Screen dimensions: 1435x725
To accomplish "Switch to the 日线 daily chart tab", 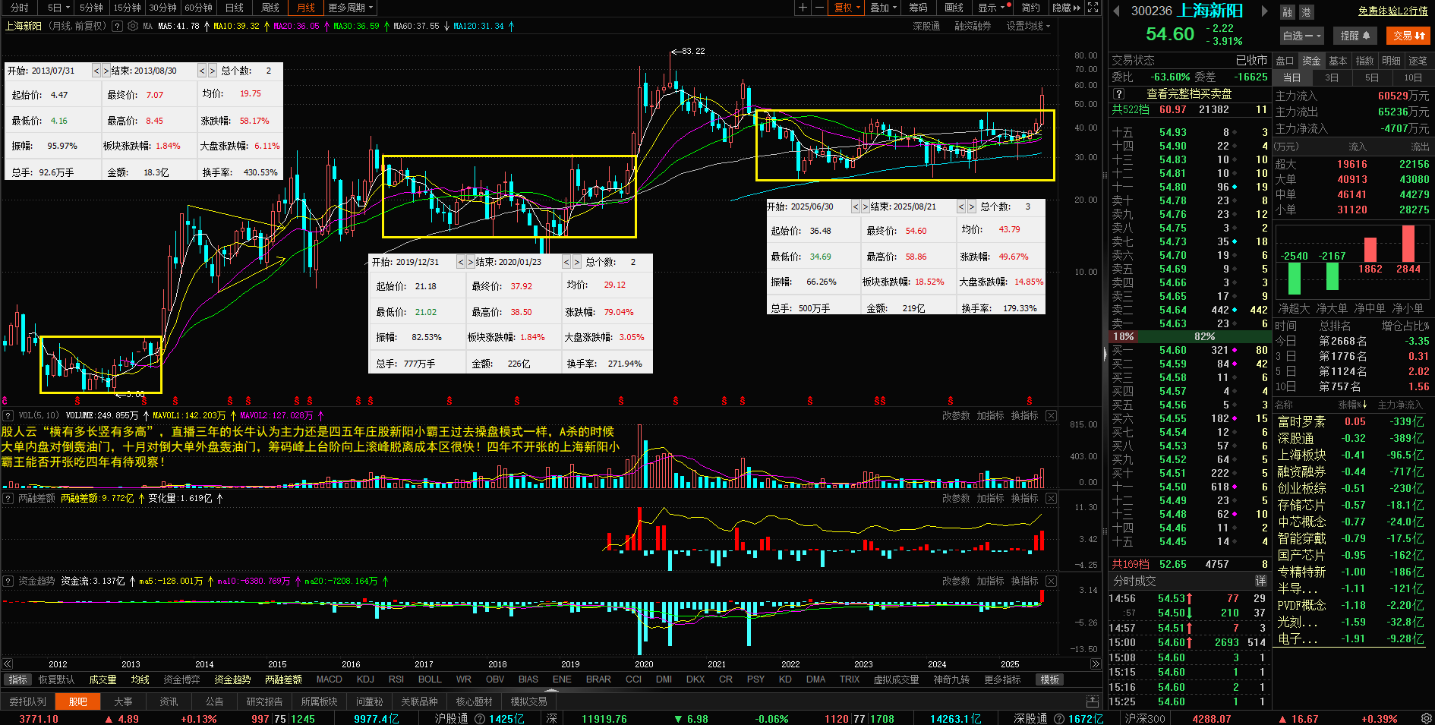I will click(x=235, y=8).
